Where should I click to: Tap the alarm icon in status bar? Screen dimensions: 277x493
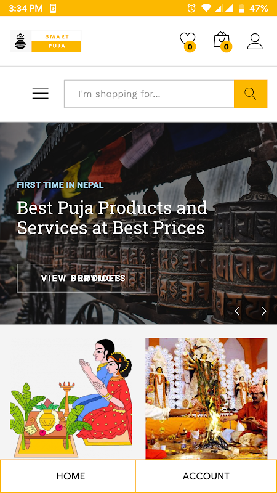tap(191, 8)
